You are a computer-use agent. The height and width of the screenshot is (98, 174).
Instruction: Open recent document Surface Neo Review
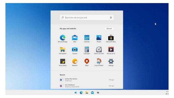point(87,80)
